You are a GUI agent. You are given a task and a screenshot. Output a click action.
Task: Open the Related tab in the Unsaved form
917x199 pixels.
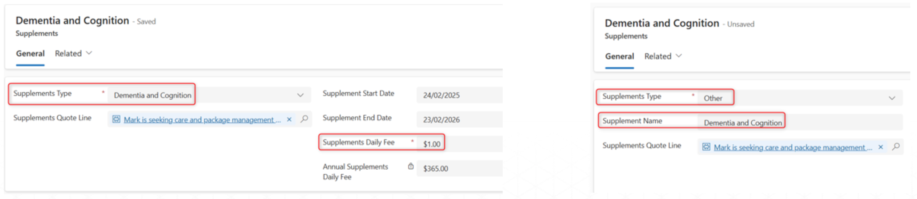658,56
